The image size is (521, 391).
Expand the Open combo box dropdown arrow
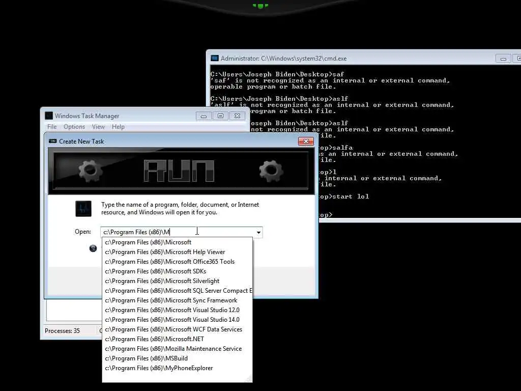click(x=258, y=232)
